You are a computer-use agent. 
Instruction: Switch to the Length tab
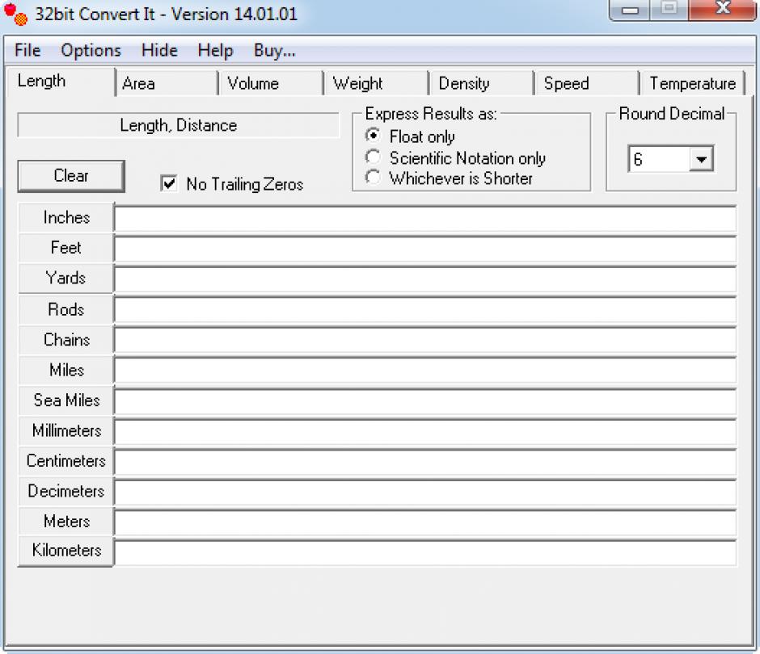point(61,82)
